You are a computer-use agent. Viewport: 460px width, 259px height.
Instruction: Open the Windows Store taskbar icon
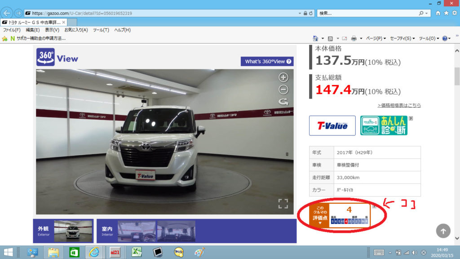[74, 252]
